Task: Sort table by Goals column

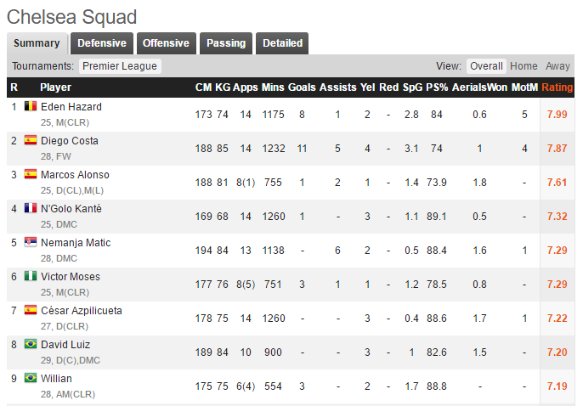Action: point(302,87)
